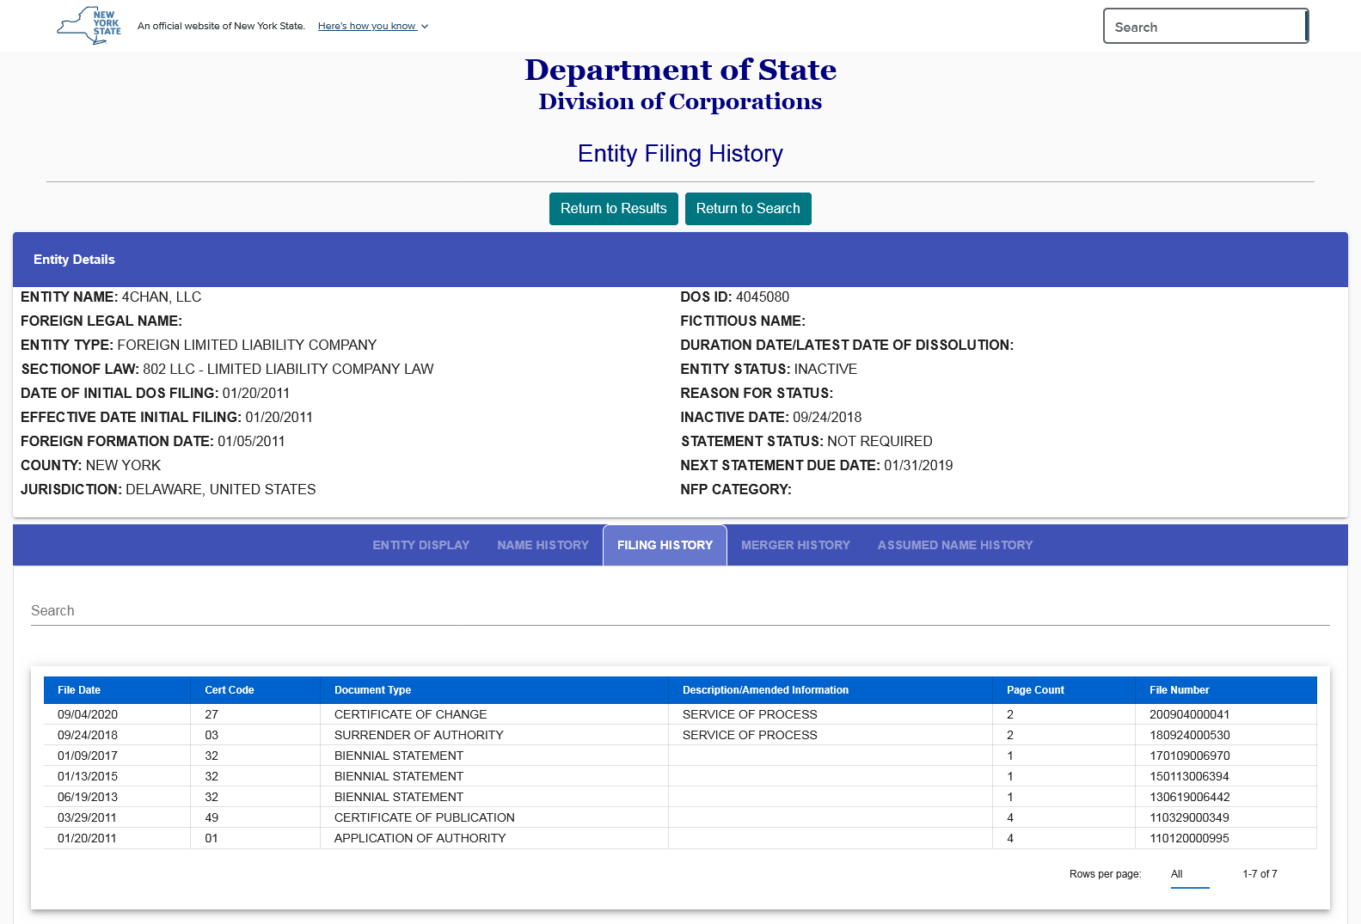Switch to the Entity Display tab
The width and height of the screenshot is (1361, 924).
420,545
